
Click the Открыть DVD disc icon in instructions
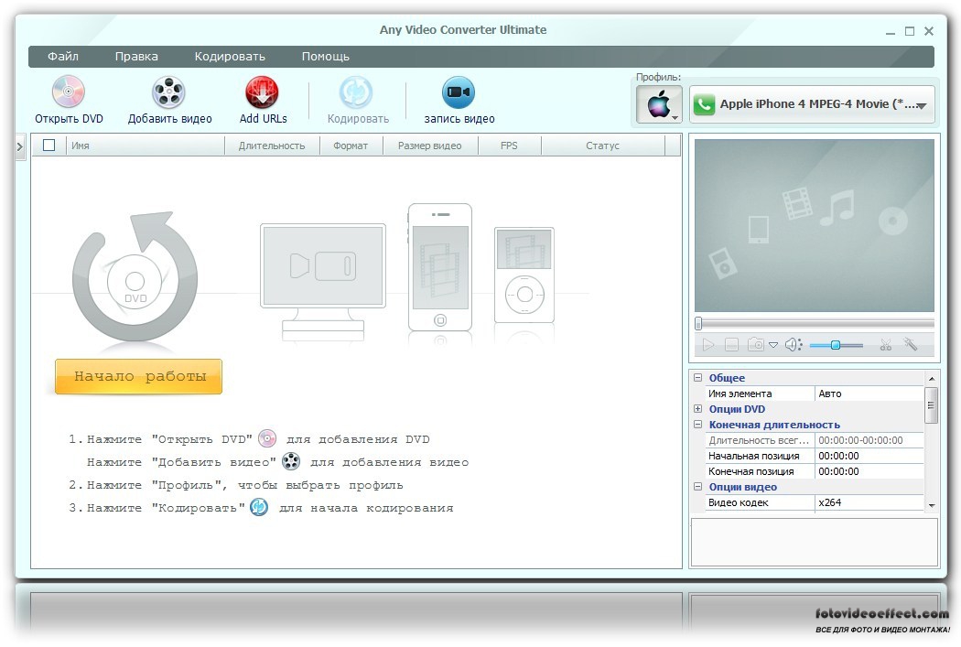tap(267, 438)
